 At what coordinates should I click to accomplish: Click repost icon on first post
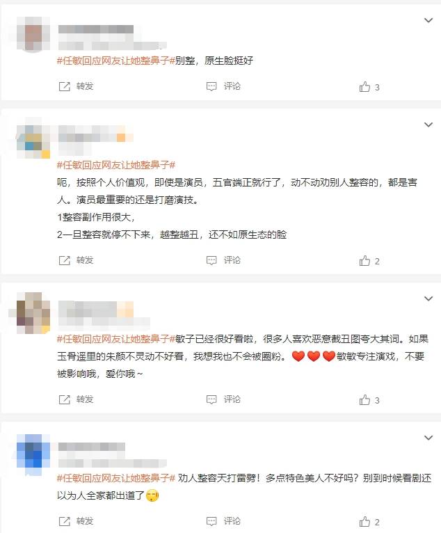coord(64,87)
